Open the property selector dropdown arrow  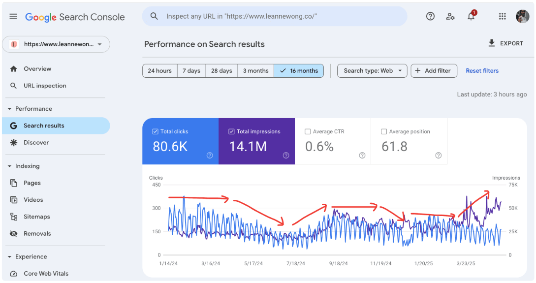[x=100, y=44]
